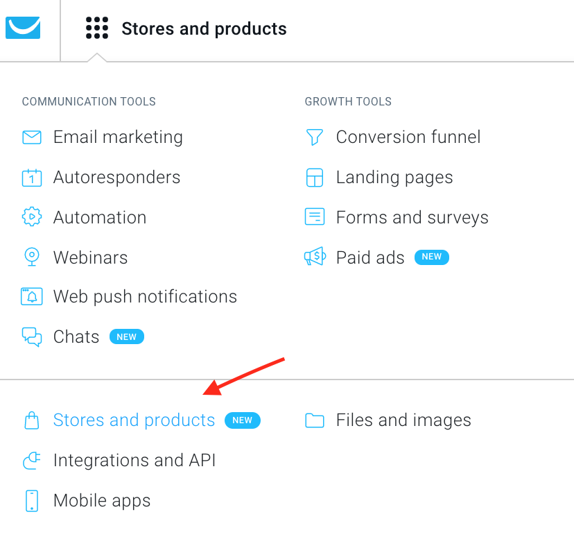This screenshot has height=537, width=574.
Task: Click the Autoresponders calendar icon
Action: [x=32, y=178]
